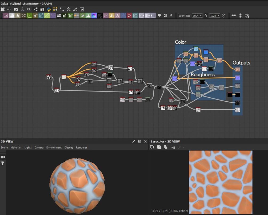
Task: Click the Color frame title
Action: tap(181, 42)
